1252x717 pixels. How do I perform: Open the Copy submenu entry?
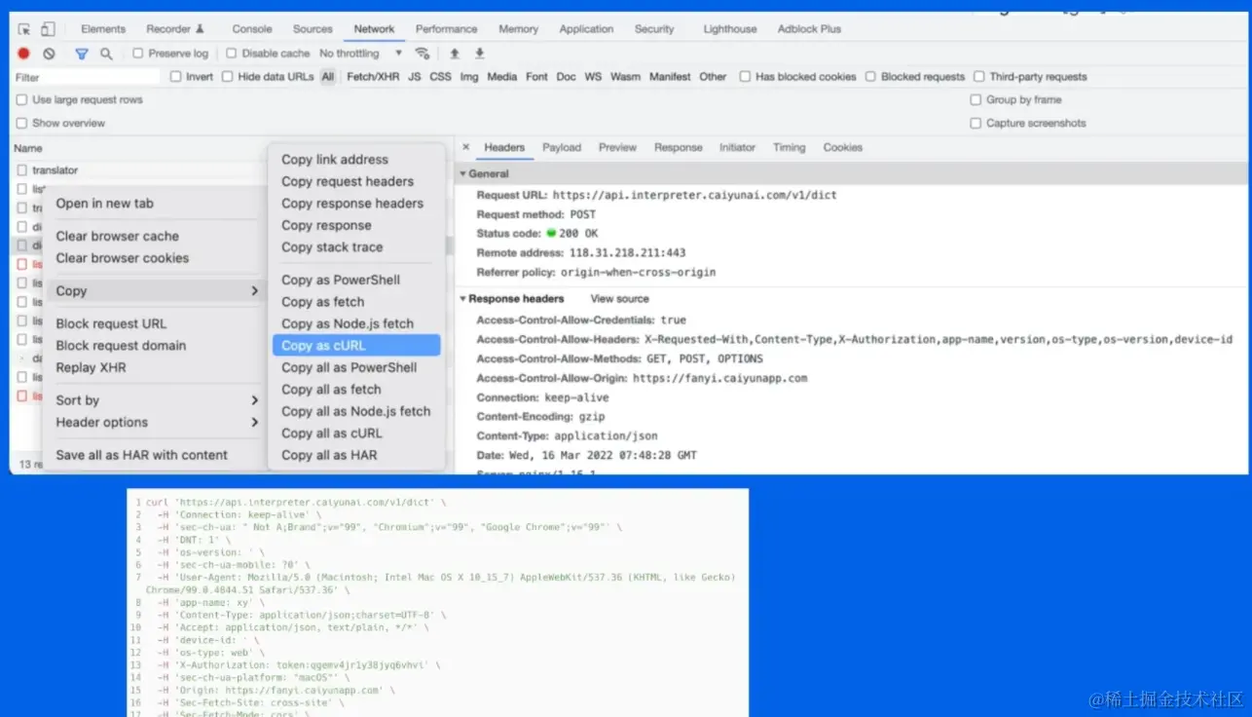coord(156,290)
